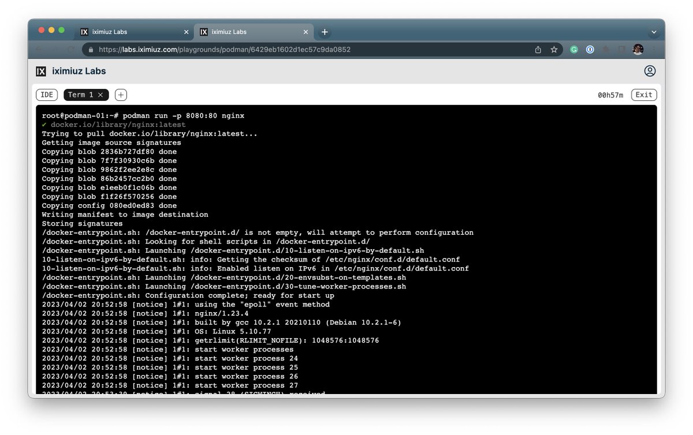
Task: Click the Chrome profile avatar
Action: pos(638,50)
